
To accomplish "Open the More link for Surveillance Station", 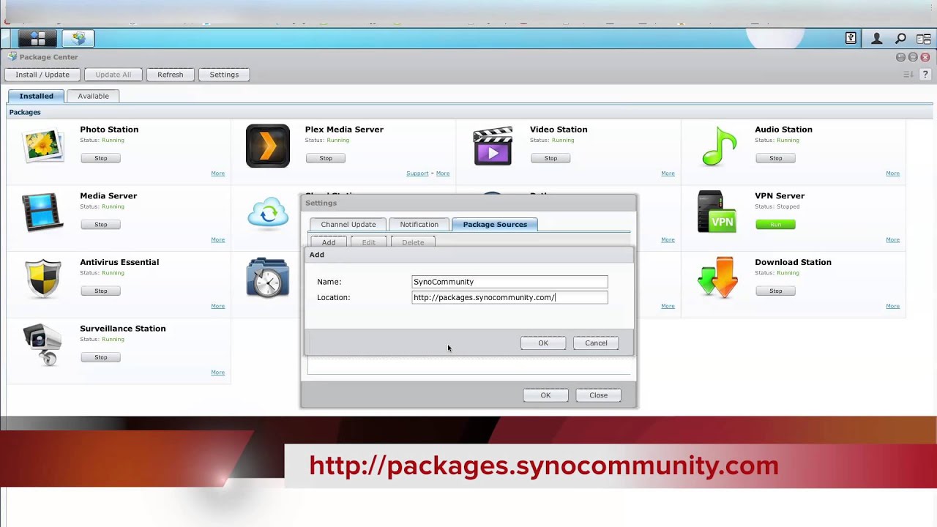I will [217, 373].
